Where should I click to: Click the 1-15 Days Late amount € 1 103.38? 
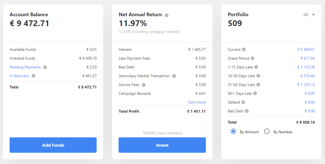[306, 67]
